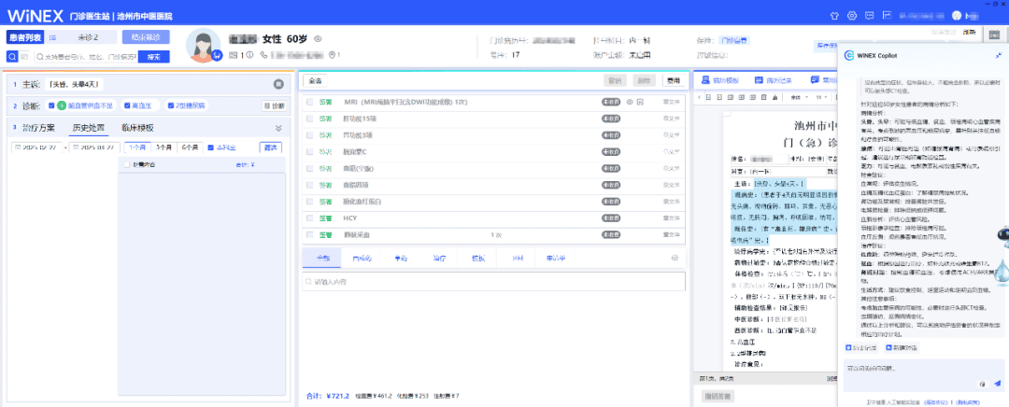This screenshot has height=407, width=1009.
Task: Expand the treatment plan double-chevron
Action: point(277,128)
